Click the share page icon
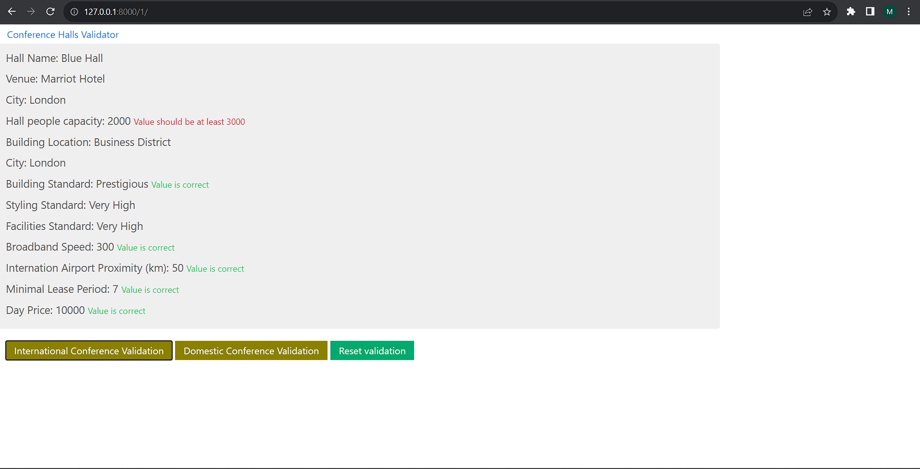 pos(807,12)
